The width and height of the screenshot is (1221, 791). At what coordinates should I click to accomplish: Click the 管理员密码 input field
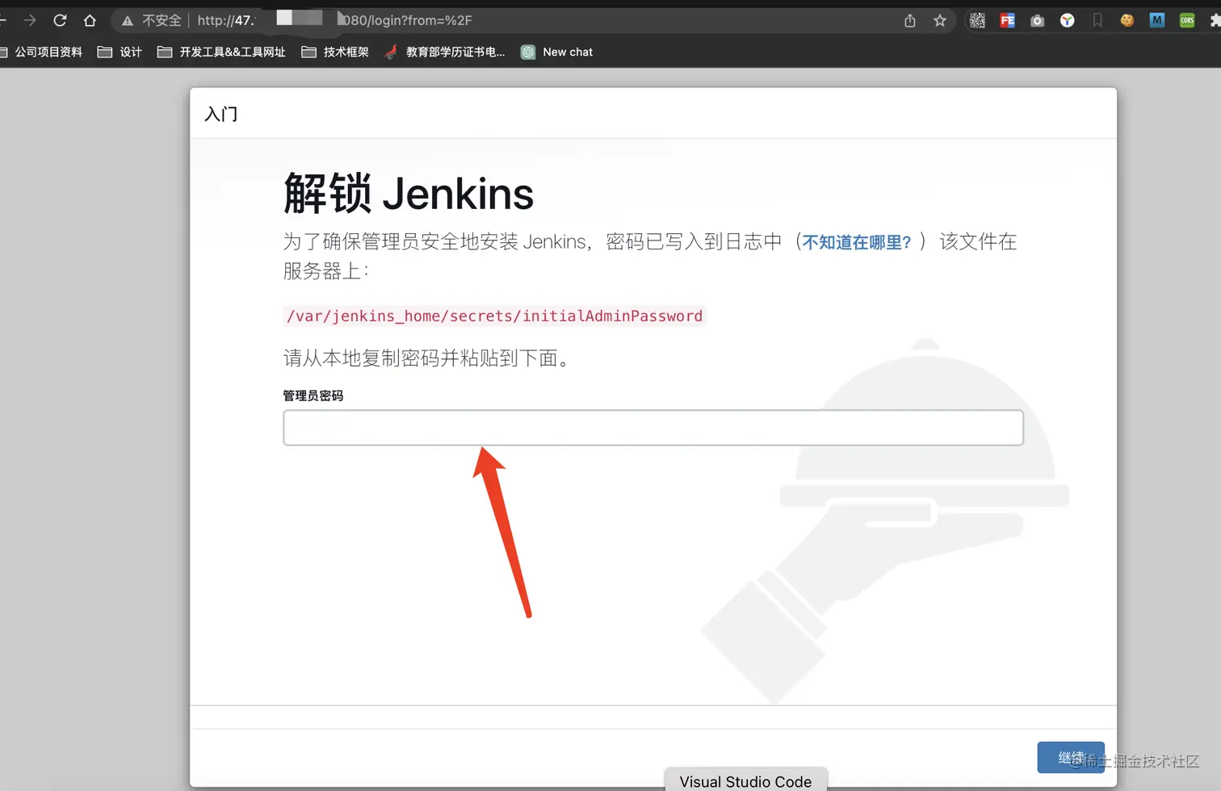pyautogui.click(x=653, y=428)
